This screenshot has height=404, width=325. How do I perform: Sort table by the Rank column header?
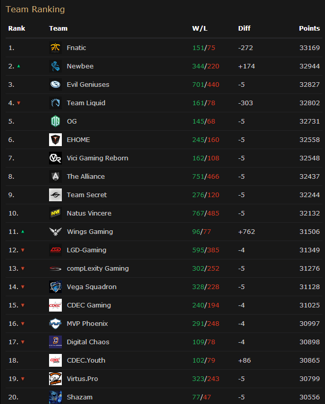[x=17, y=29]
